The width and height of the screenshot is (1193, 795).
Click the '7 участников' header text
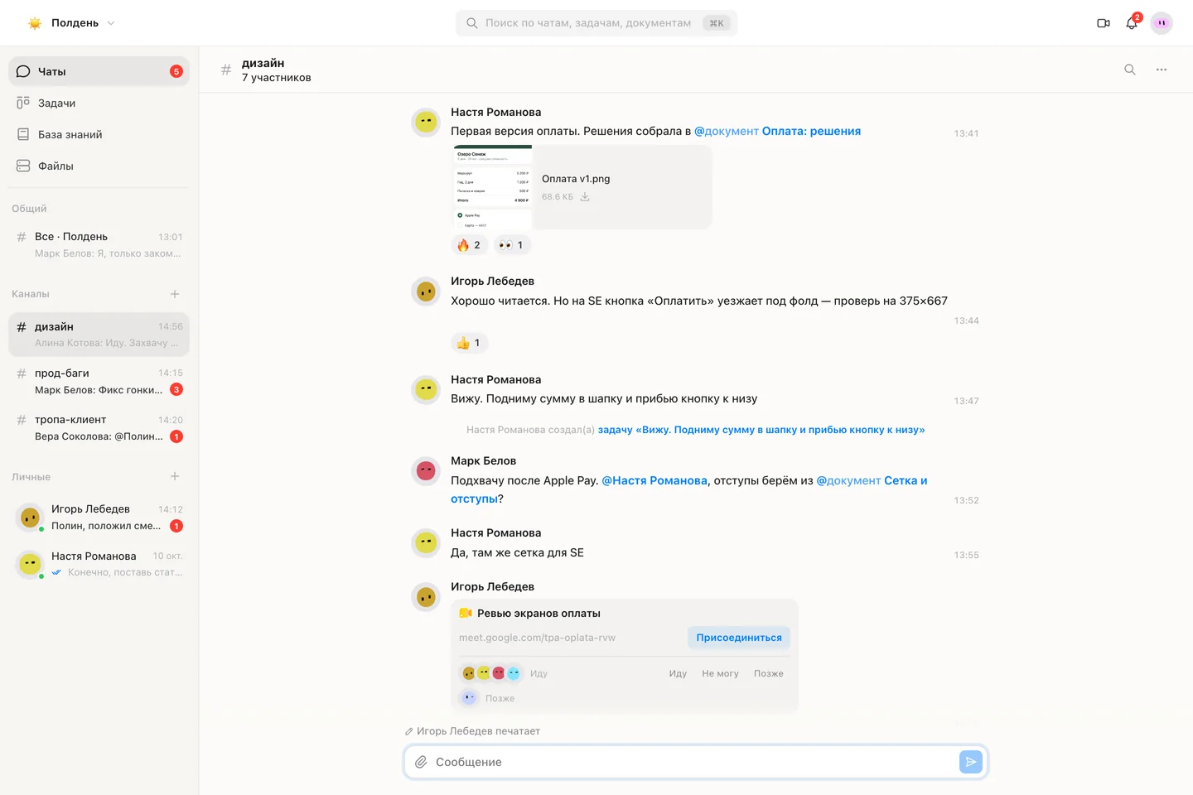277,78
